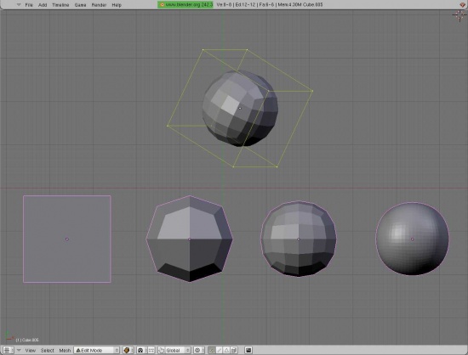468x355 pixels.
Task: Click the www.blender.org version link
Action: [185, 4]
